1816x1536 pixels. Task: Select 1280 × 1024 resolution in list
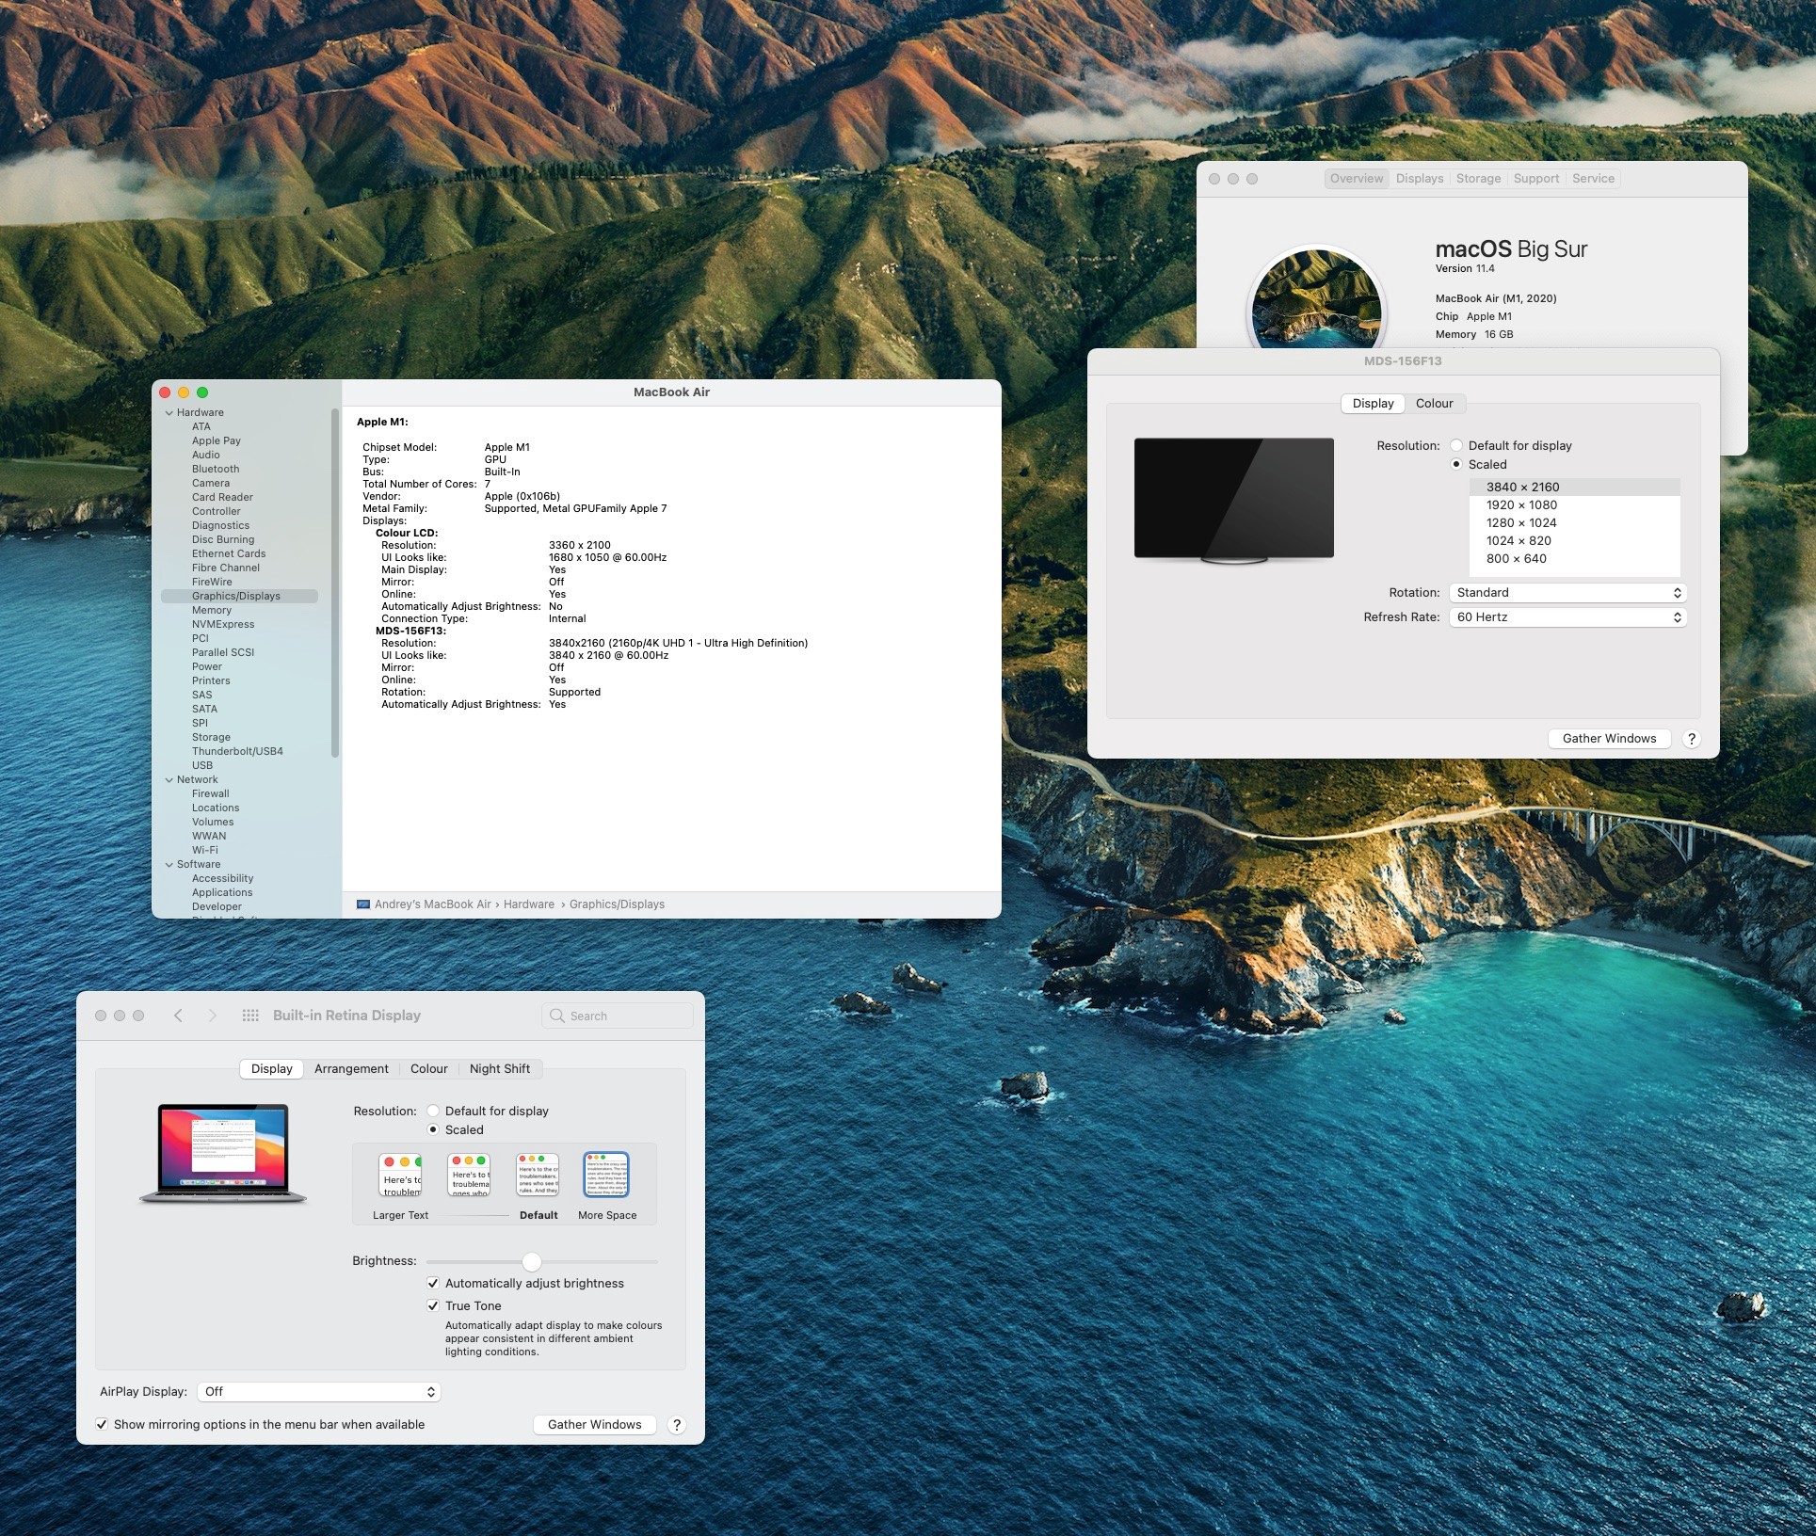click(x=1574, y=522)
